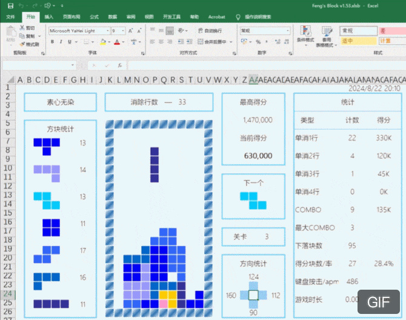This screenshot has width=406, height=320.
Task: Switch to the 开发工具 (Developer) tab
Action: coord(171,17)
